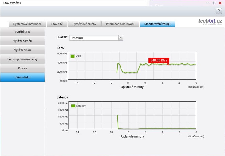Open the Využití paměti section
Viewport: 225px width, 156px height.
pyautogui.click(x=22, y=41)
